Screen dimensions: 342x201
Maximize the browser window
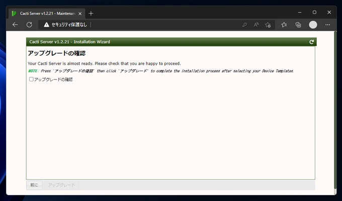[x=314, y=13]
